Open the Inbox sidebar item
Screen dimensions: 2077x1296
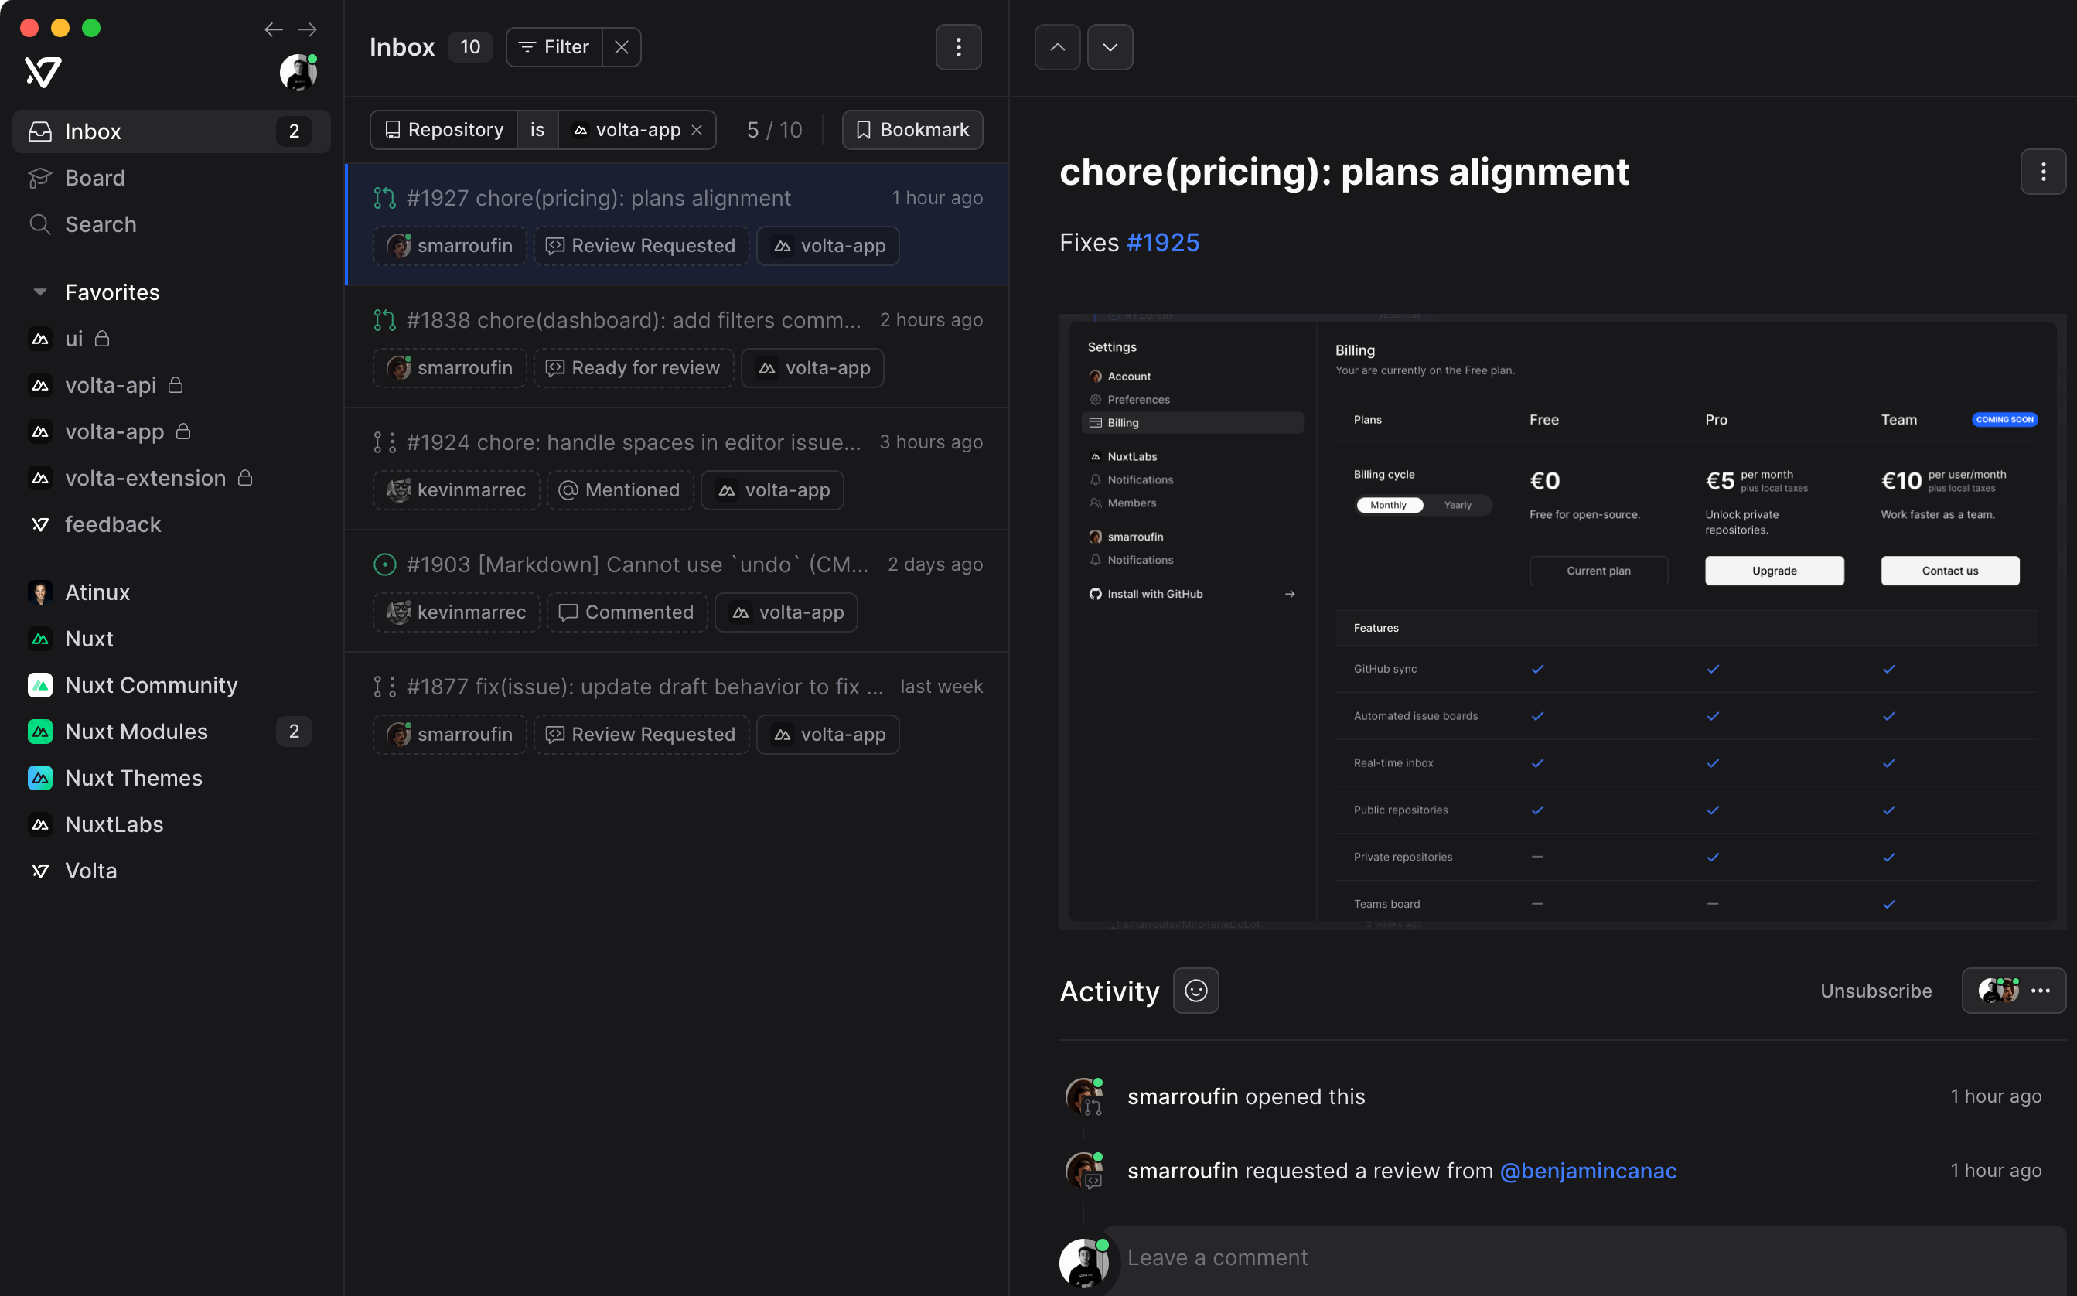tap(172, 131)
